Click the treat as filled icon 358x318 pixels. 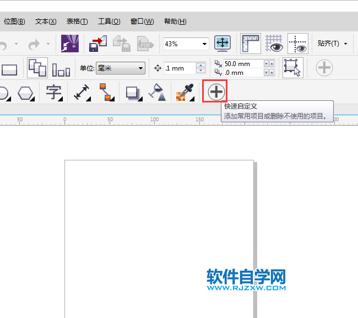click(293, 68)
